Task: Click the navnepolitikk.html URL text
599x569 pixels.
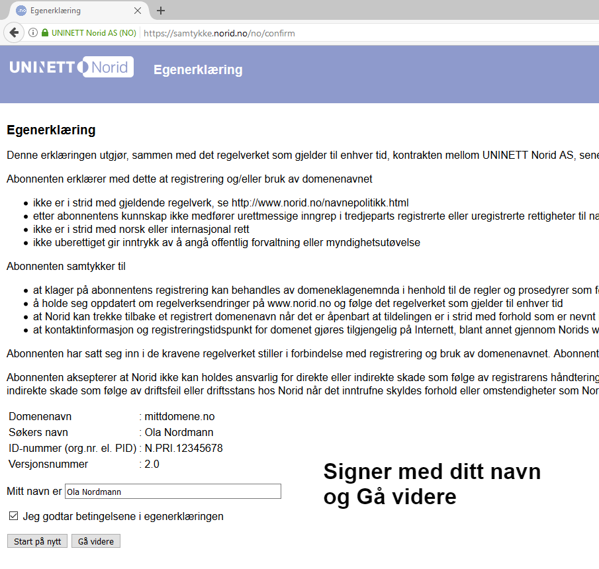Action: 320,202
